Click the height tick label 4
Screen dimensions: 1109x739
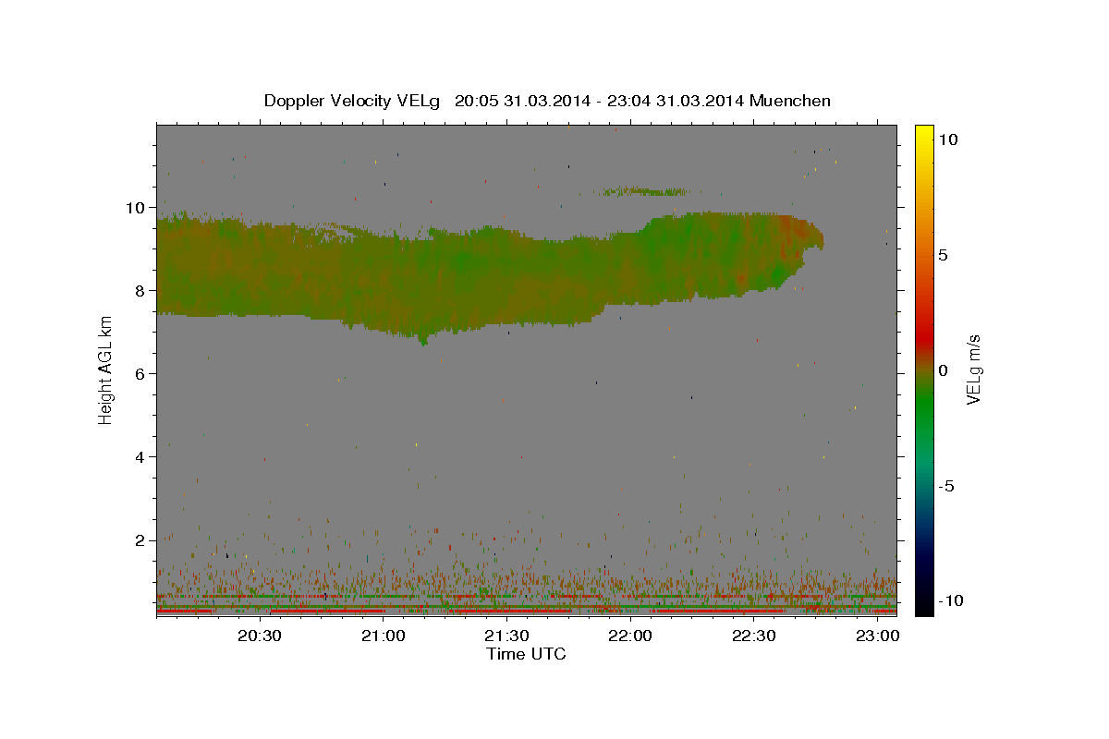coord(141,457)
